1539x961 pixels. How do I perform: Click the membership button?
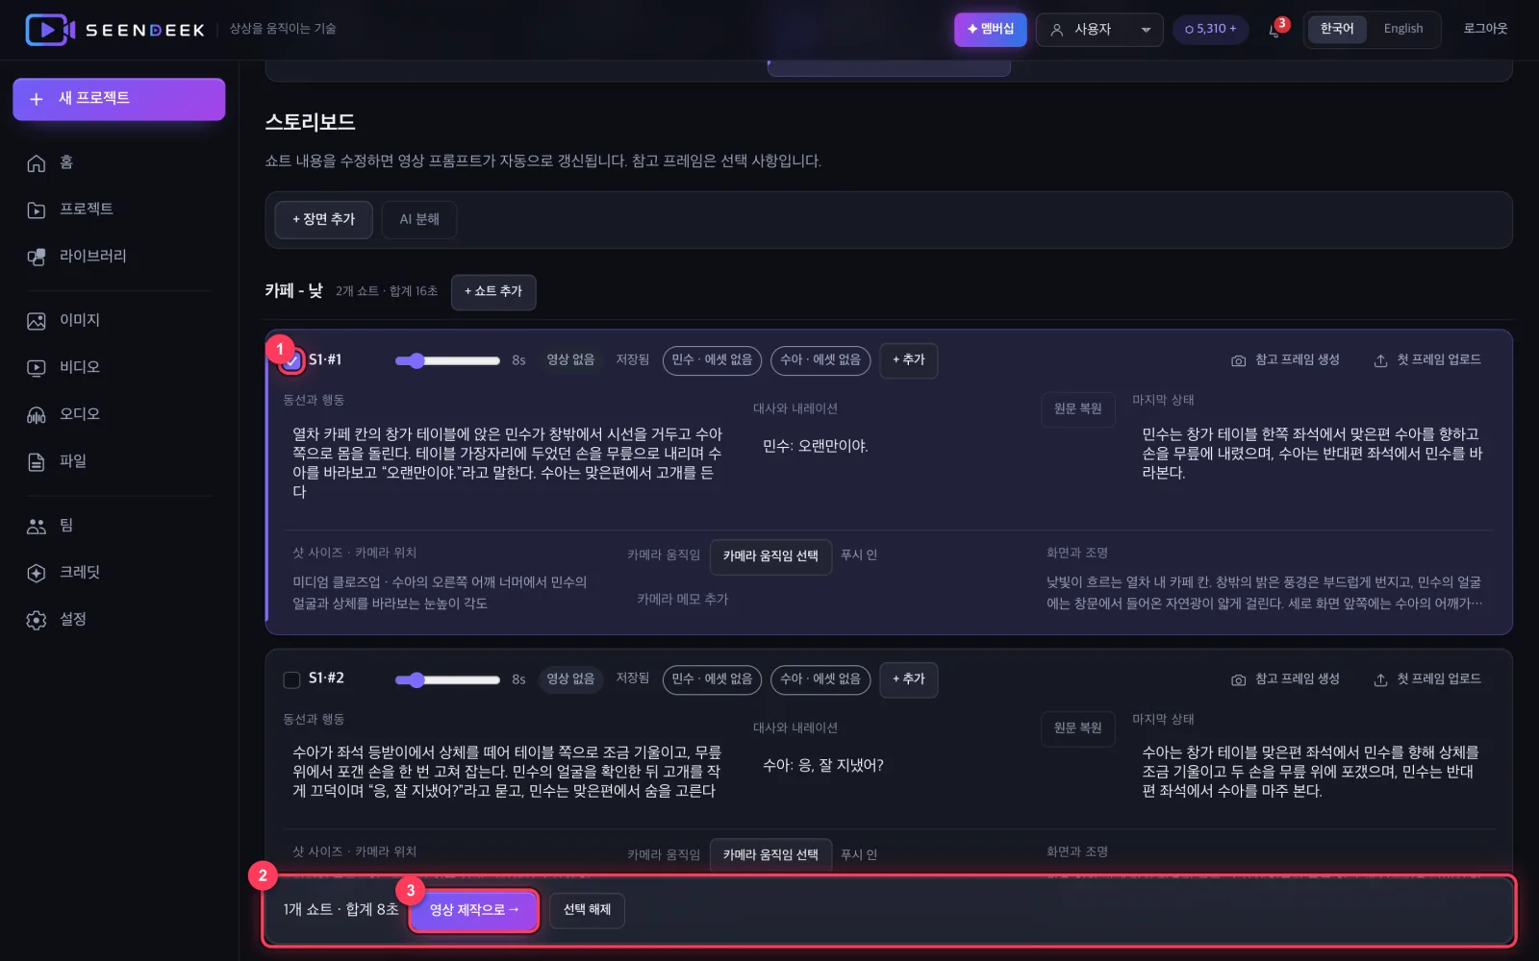[990, 30]
